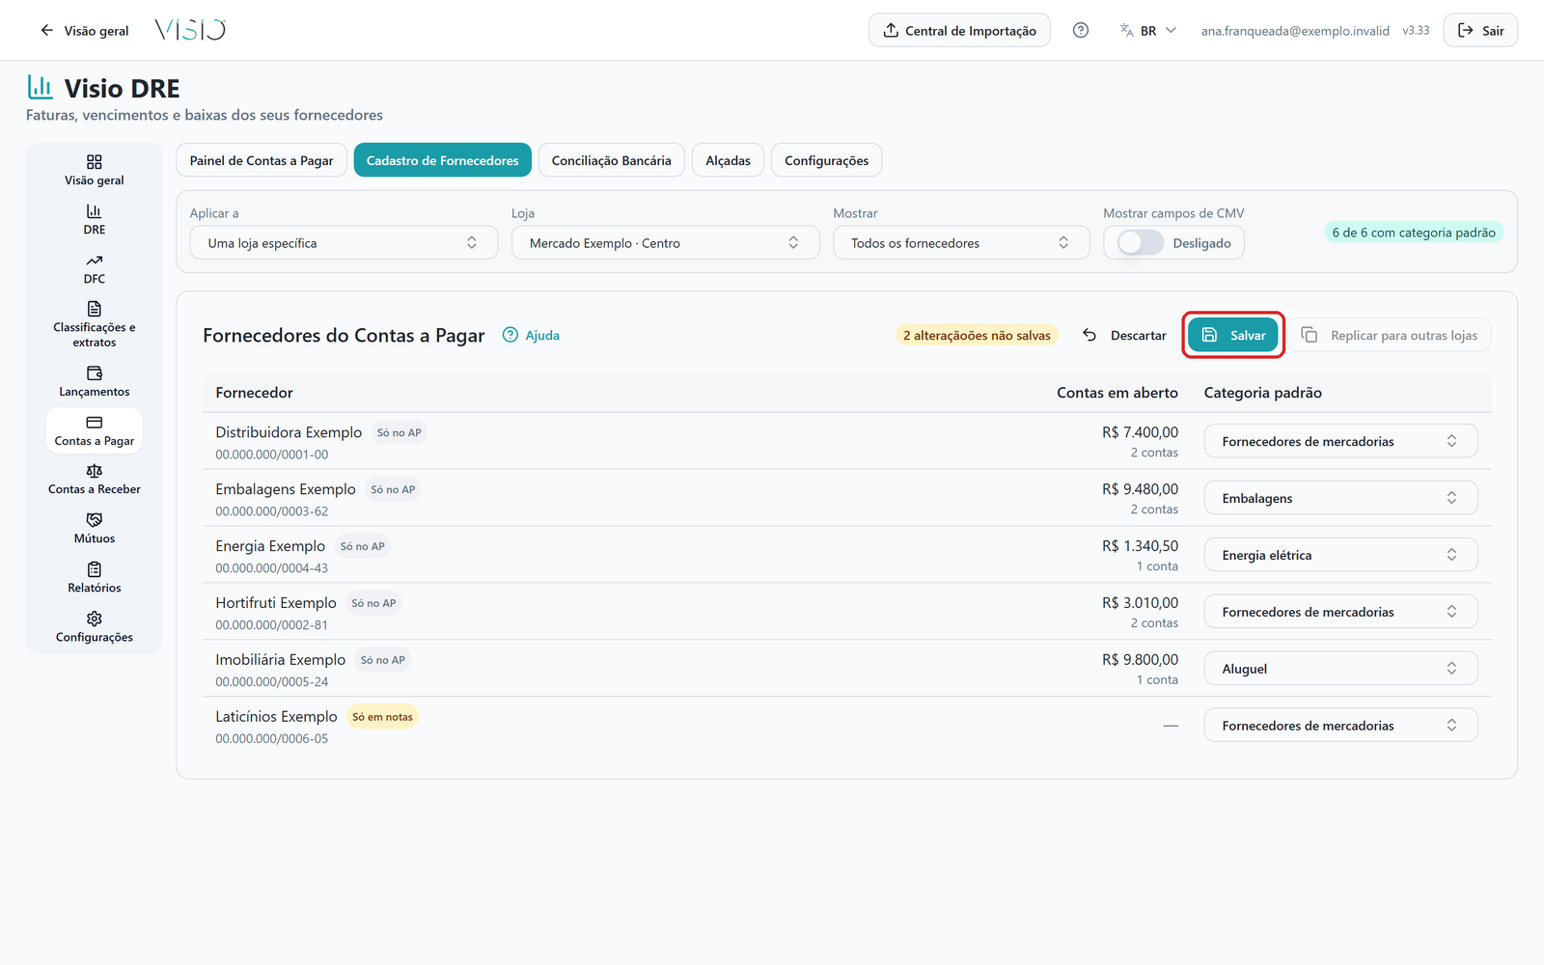The width and height of the screenshot is (1544, 965).
Task: Click Replicar para outras lojas
Action: point(1390,335)
